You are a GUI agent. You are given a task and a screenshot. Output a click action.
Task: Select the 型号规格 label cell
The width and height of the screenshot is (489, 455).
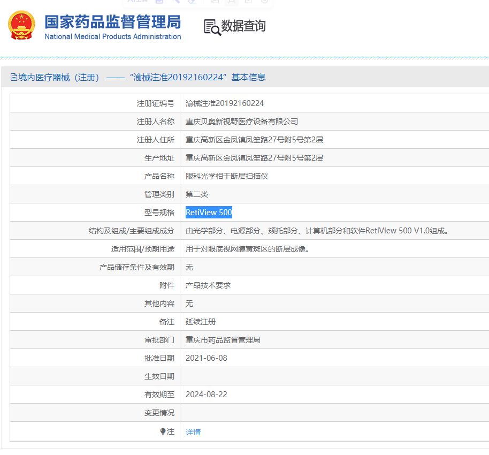[x=95, y=213]
